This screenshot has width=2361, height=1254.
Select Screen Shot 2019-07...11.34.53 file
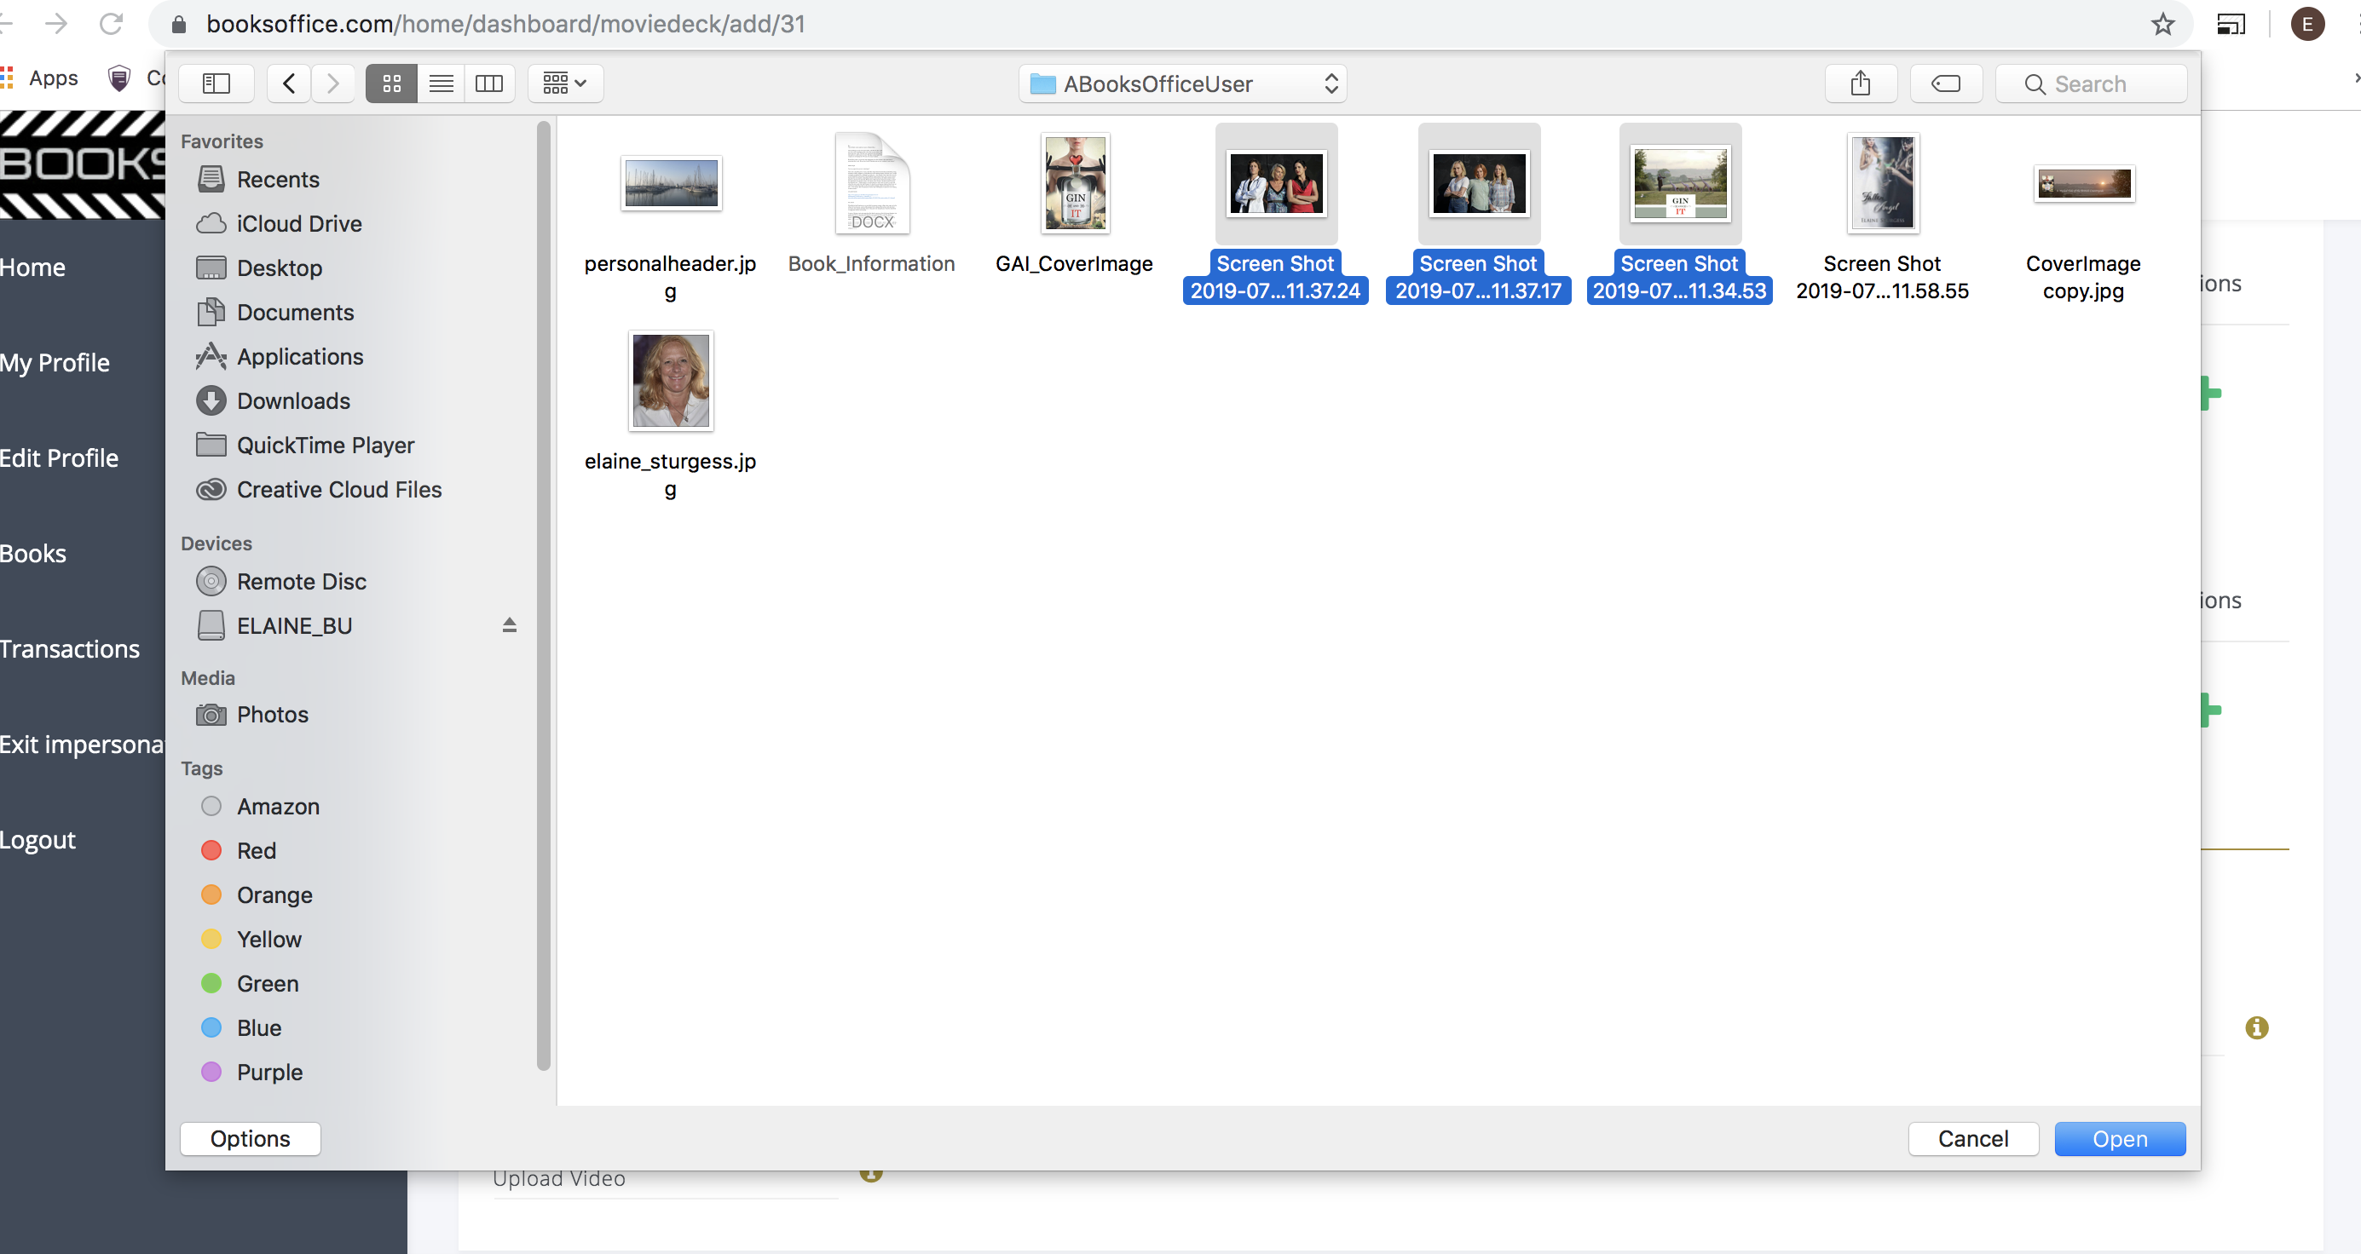1680,184
